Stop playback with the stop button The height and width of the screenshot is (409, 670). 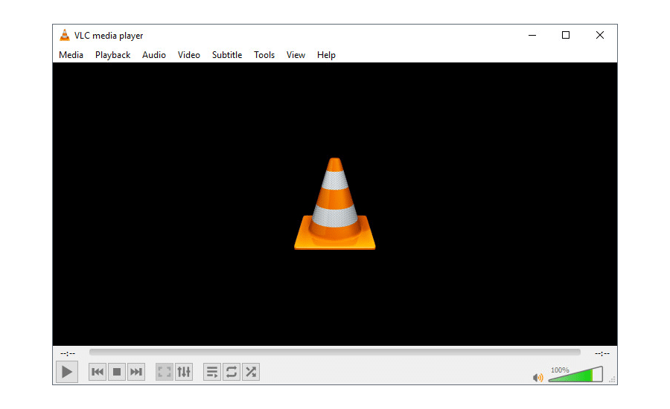tap(117, 372)
